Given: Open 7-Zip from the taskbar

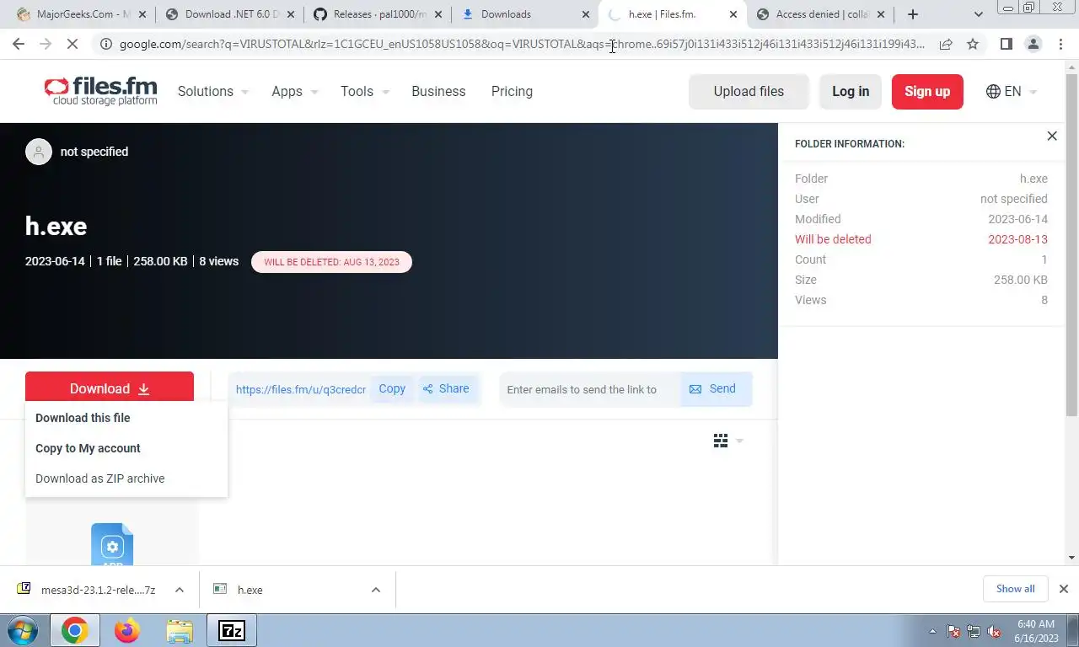Looking at the screenshot, I should pos(232,630).
